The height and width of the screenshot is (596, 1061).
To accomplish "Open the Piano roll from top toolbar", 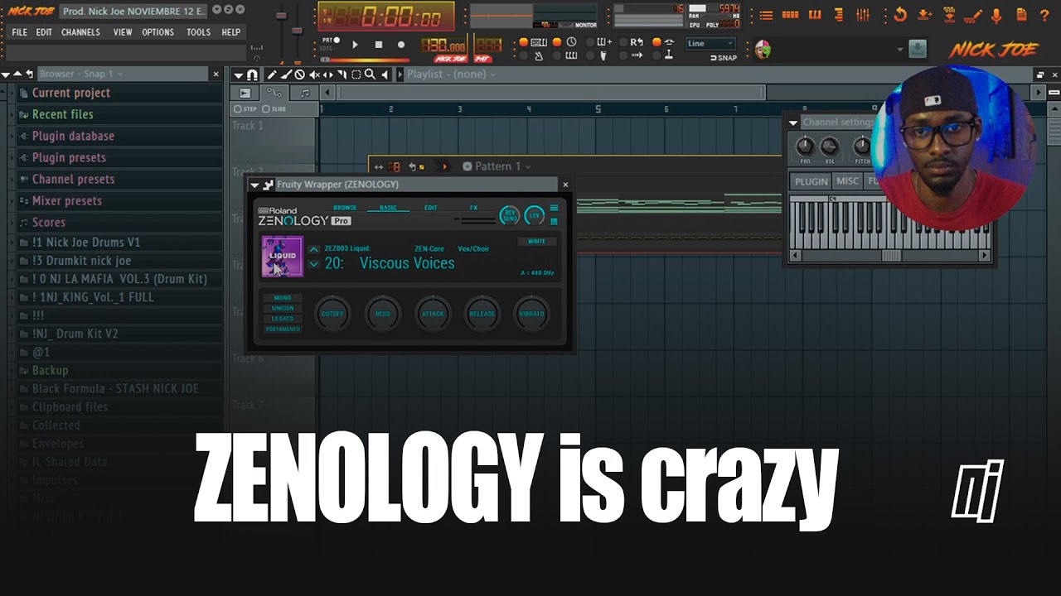I will [815, 15].
